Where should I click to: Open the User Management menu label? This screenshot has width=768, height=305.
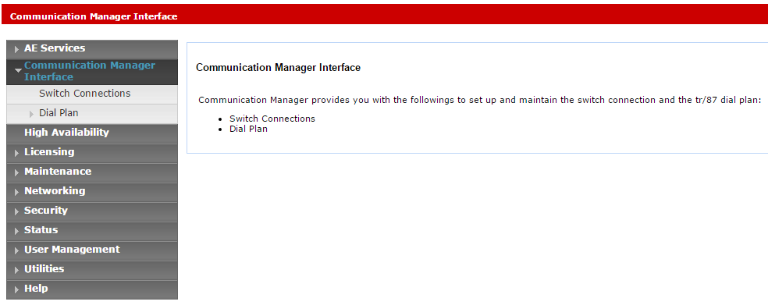(72, 249)
